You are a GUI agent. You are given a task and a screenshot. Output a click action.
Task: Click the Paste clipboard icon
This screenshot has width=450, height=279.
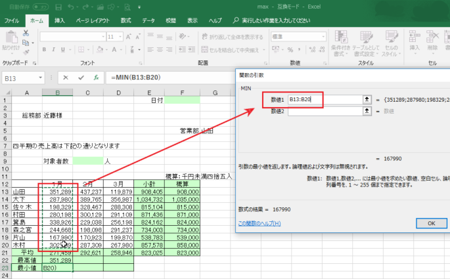click(11, 37)
